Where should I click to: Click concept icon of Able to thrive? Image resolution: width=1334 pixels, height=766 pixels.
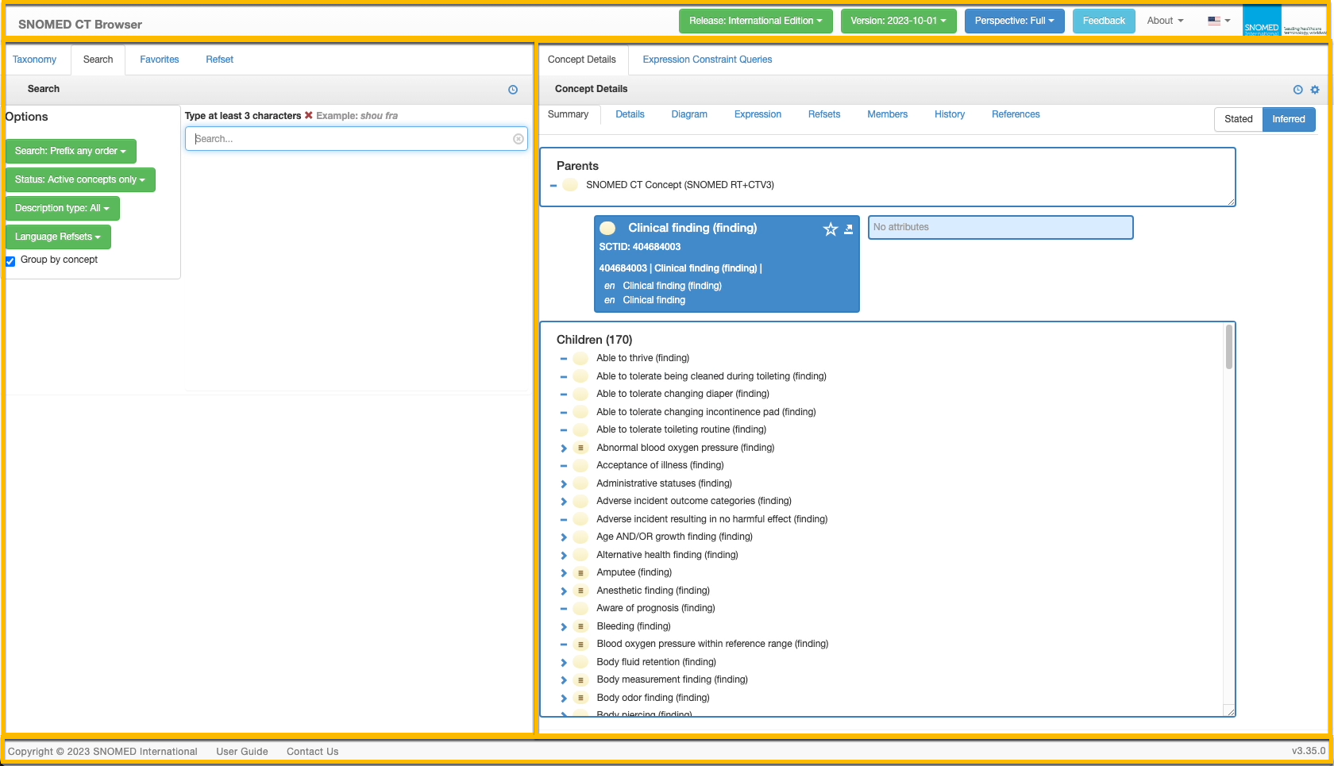(580, 358)
